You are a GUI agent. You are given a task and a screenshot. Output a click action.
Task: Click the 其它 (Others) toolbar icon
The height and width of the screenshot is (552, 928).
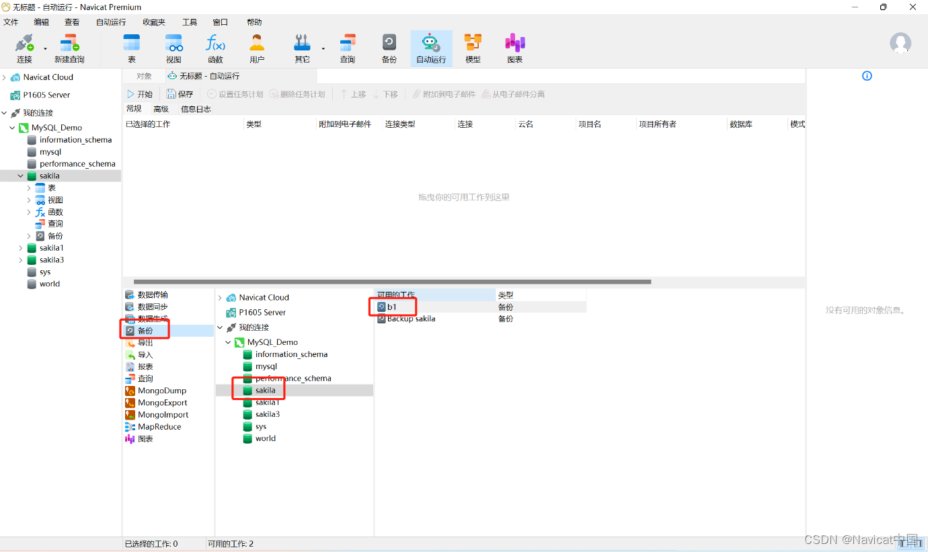[302, 48]
